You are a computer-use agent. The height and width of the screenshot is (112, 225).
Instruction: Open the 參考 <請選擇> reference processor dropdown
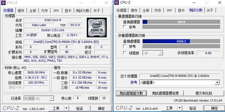click(x=179, y=82)
